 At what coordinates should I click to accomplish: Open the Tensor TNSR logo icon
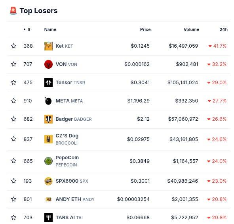(x=48, y=83)
